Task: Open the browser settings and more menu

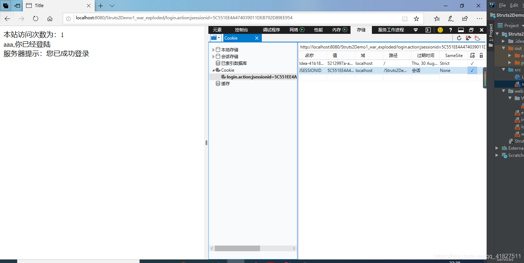Action: 479,19
